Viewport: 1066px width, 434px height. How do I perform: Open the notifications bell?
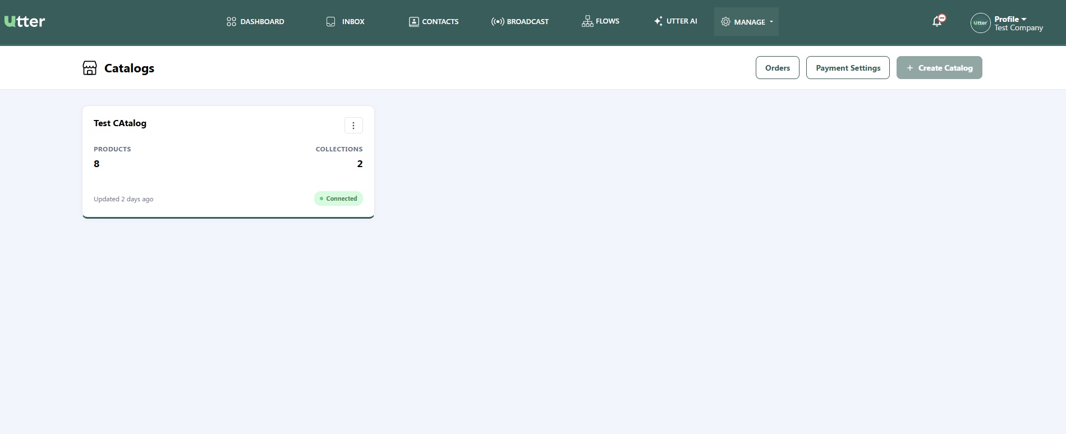[x=938, y=21]
